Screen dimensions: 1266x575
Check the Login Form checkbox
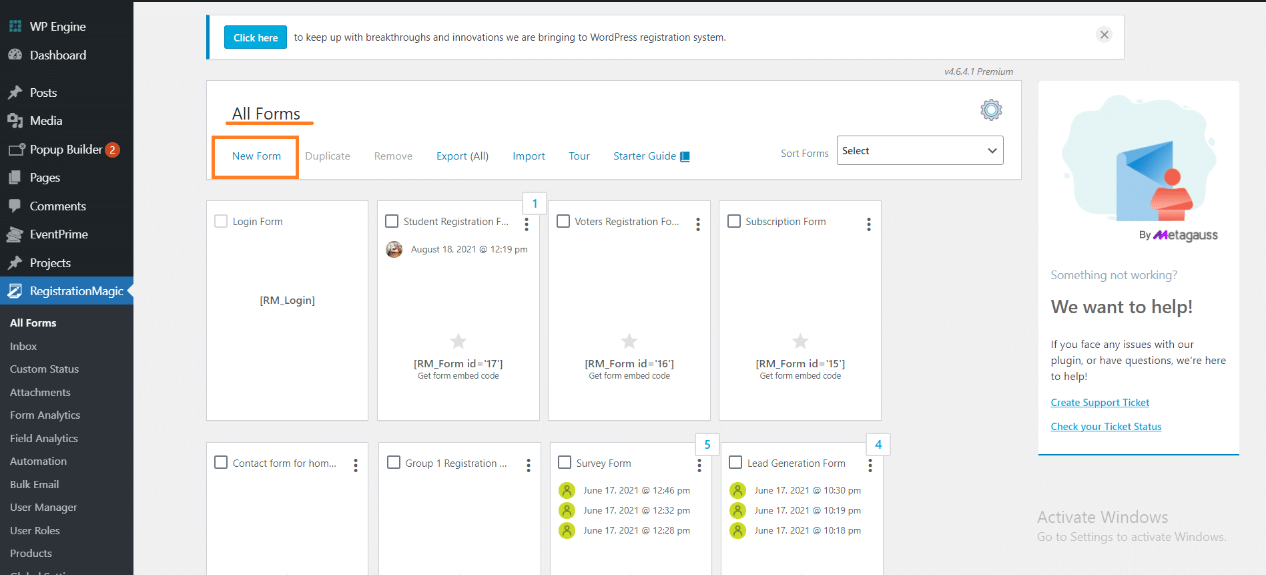pos(221,221)
